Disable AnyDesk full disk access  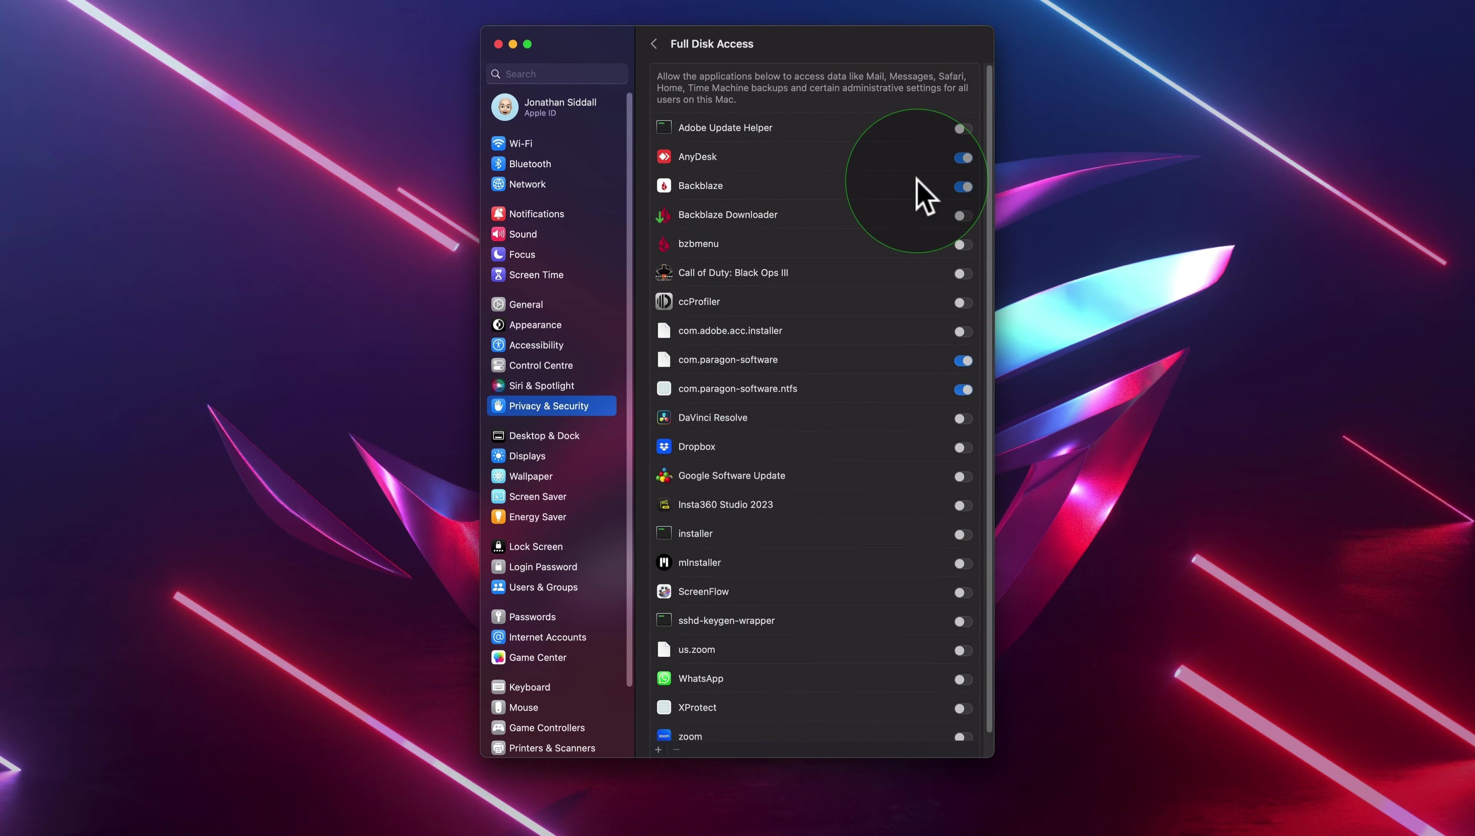tap(963, 157)
